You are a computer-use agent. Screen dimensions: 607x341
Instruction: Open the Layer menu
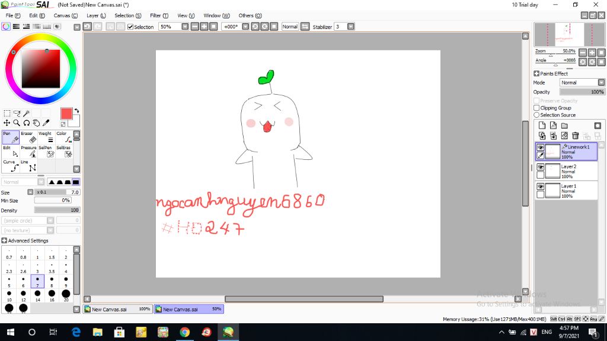(96, 15)
